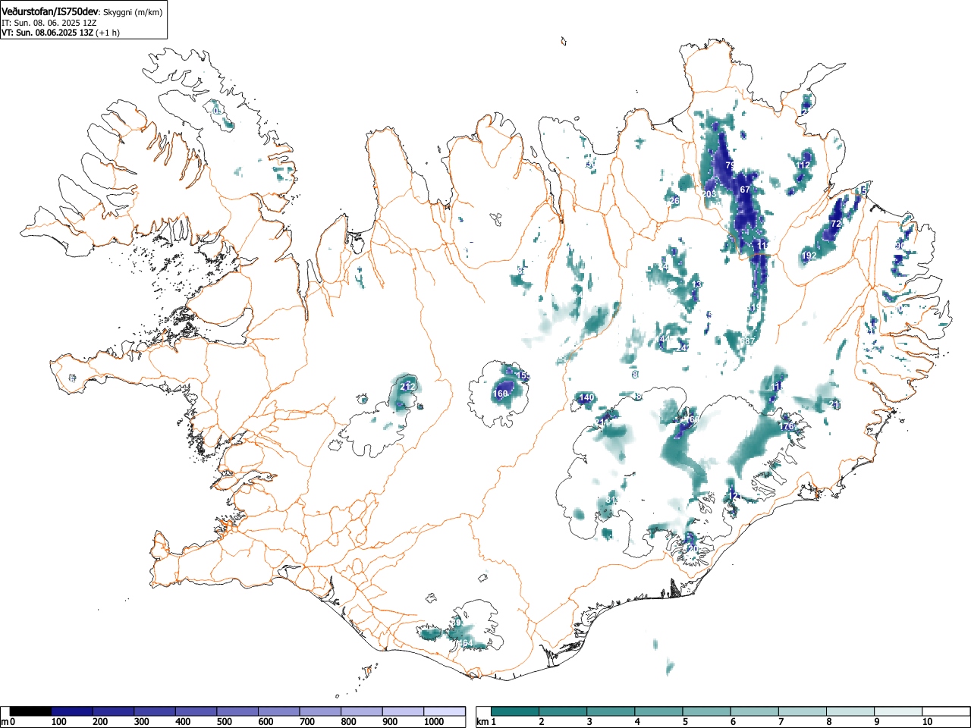Select the 500–600 m legend swatch
The height and width of the screenshot is (728, 971).
237,711
